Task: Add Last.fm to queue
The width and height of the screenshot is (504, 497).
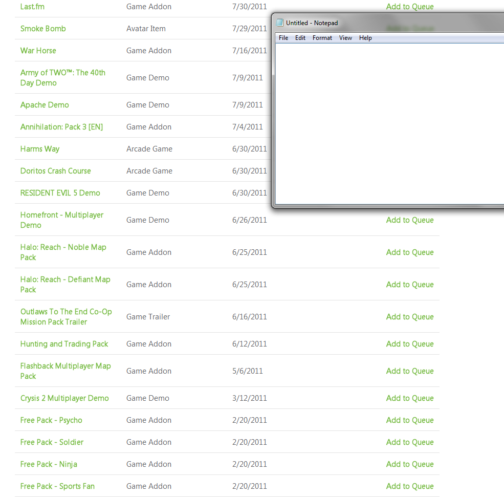Action: click(x=410, y=7)
